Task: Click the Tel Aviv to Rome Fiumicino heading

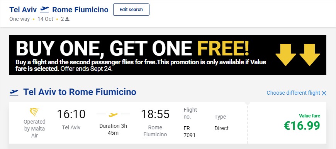Action: coord(80,92)
